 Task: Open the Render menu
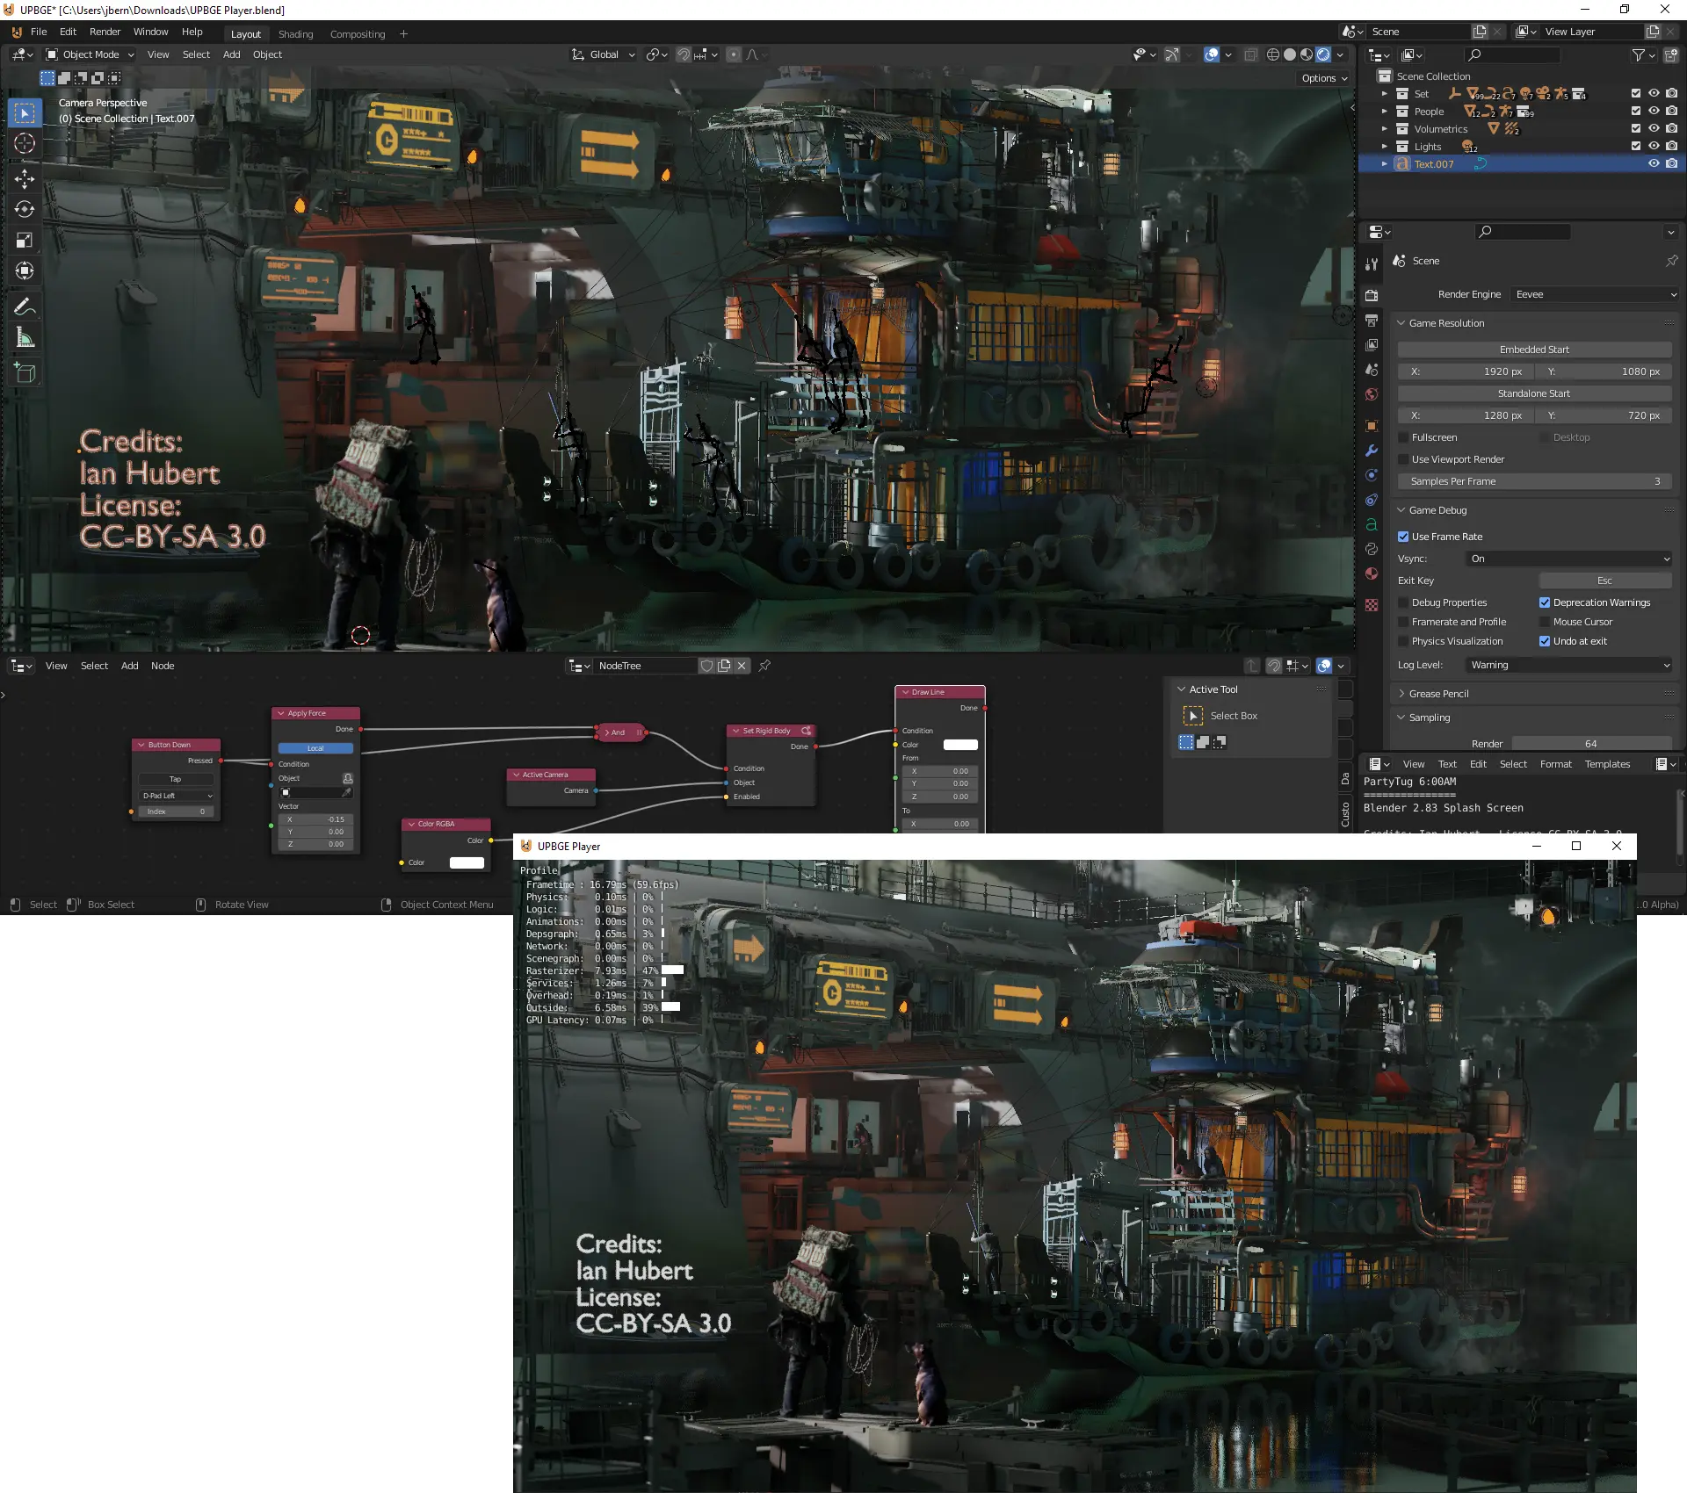105,32
